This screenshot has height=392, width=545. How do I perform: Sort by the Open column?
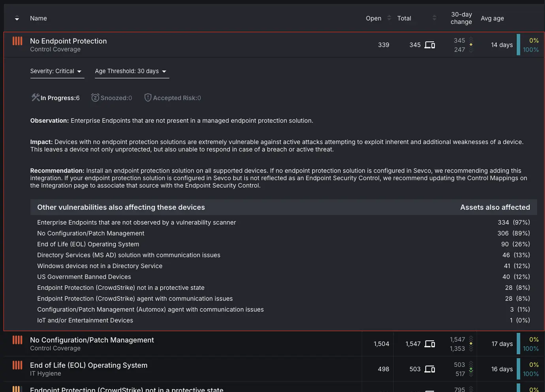click(374, 18)
